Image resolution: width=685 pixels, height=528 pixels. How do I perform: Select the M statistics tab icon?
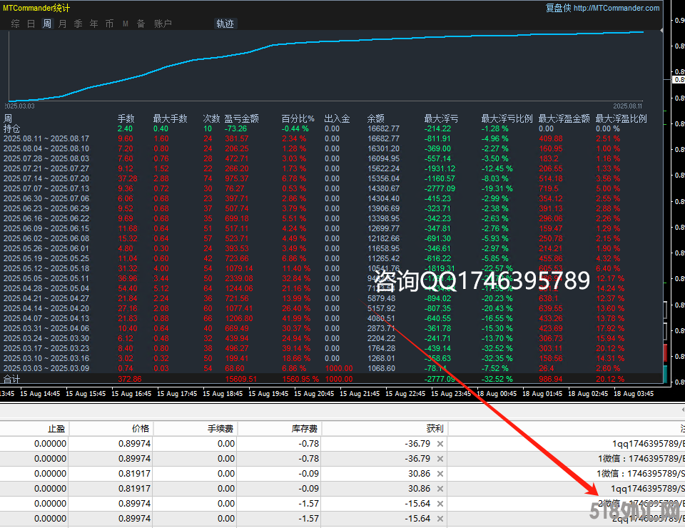pos(126,24)
